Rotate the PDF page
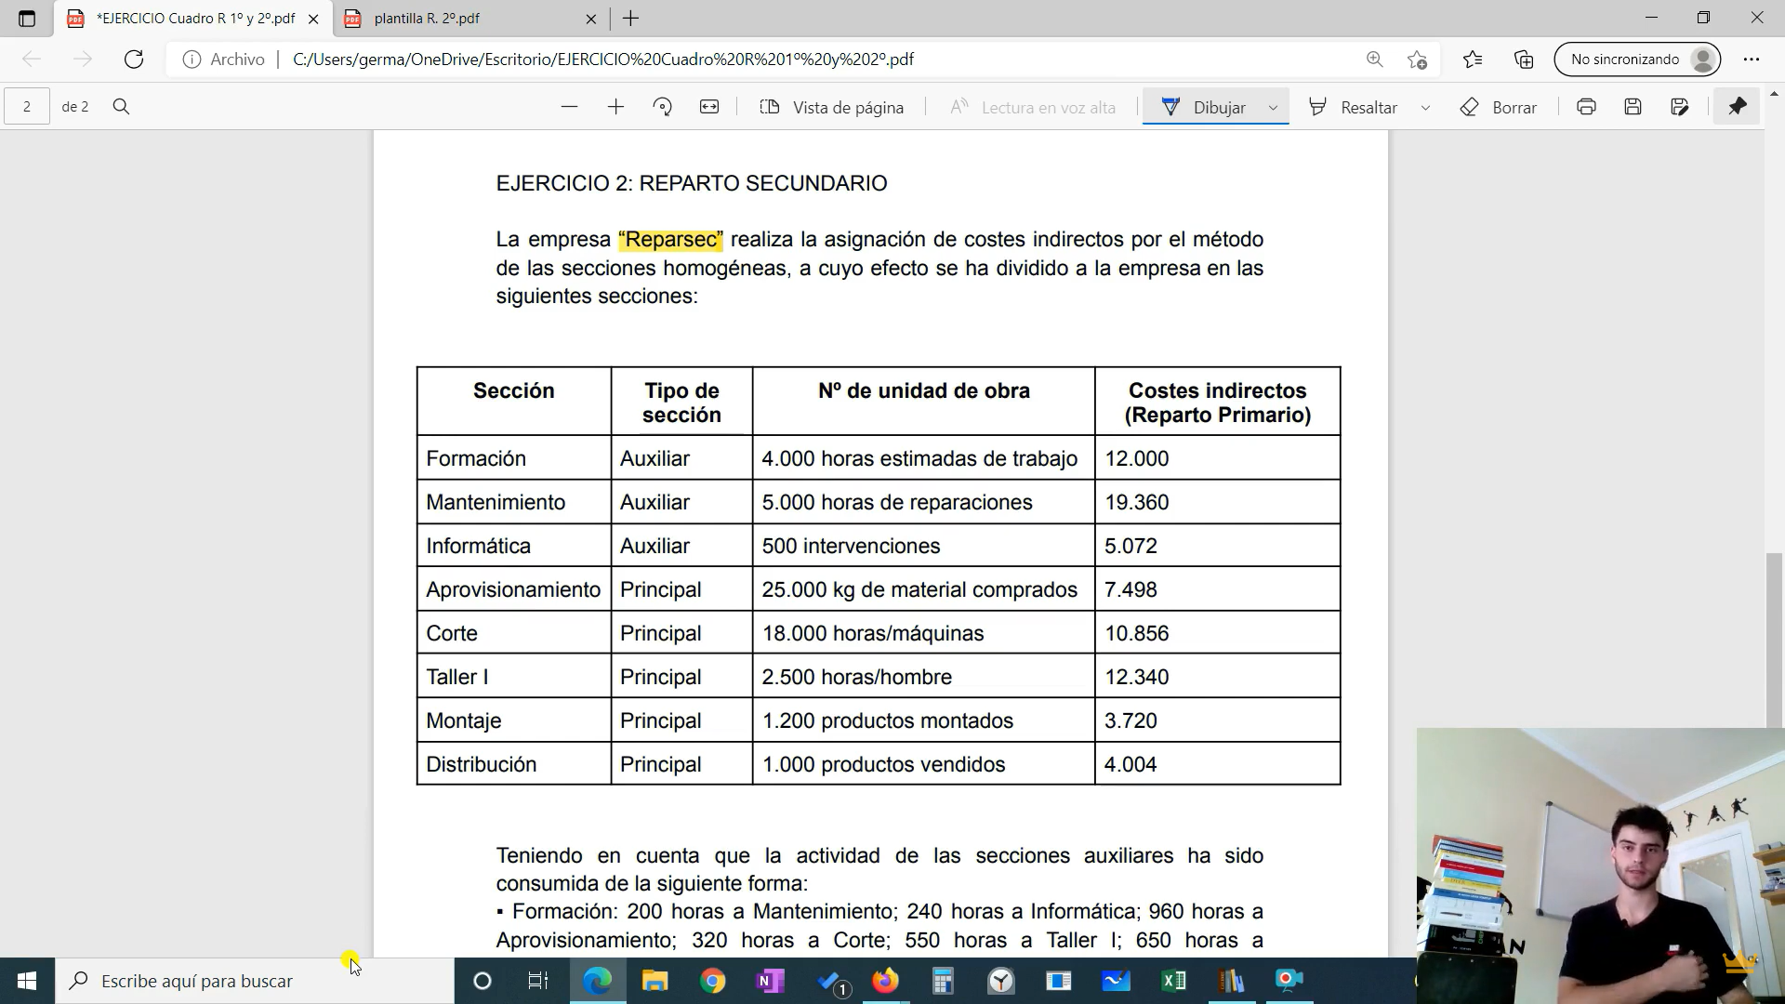The height and width of the screenshot is (1004, 1785). tap(663, 107)
